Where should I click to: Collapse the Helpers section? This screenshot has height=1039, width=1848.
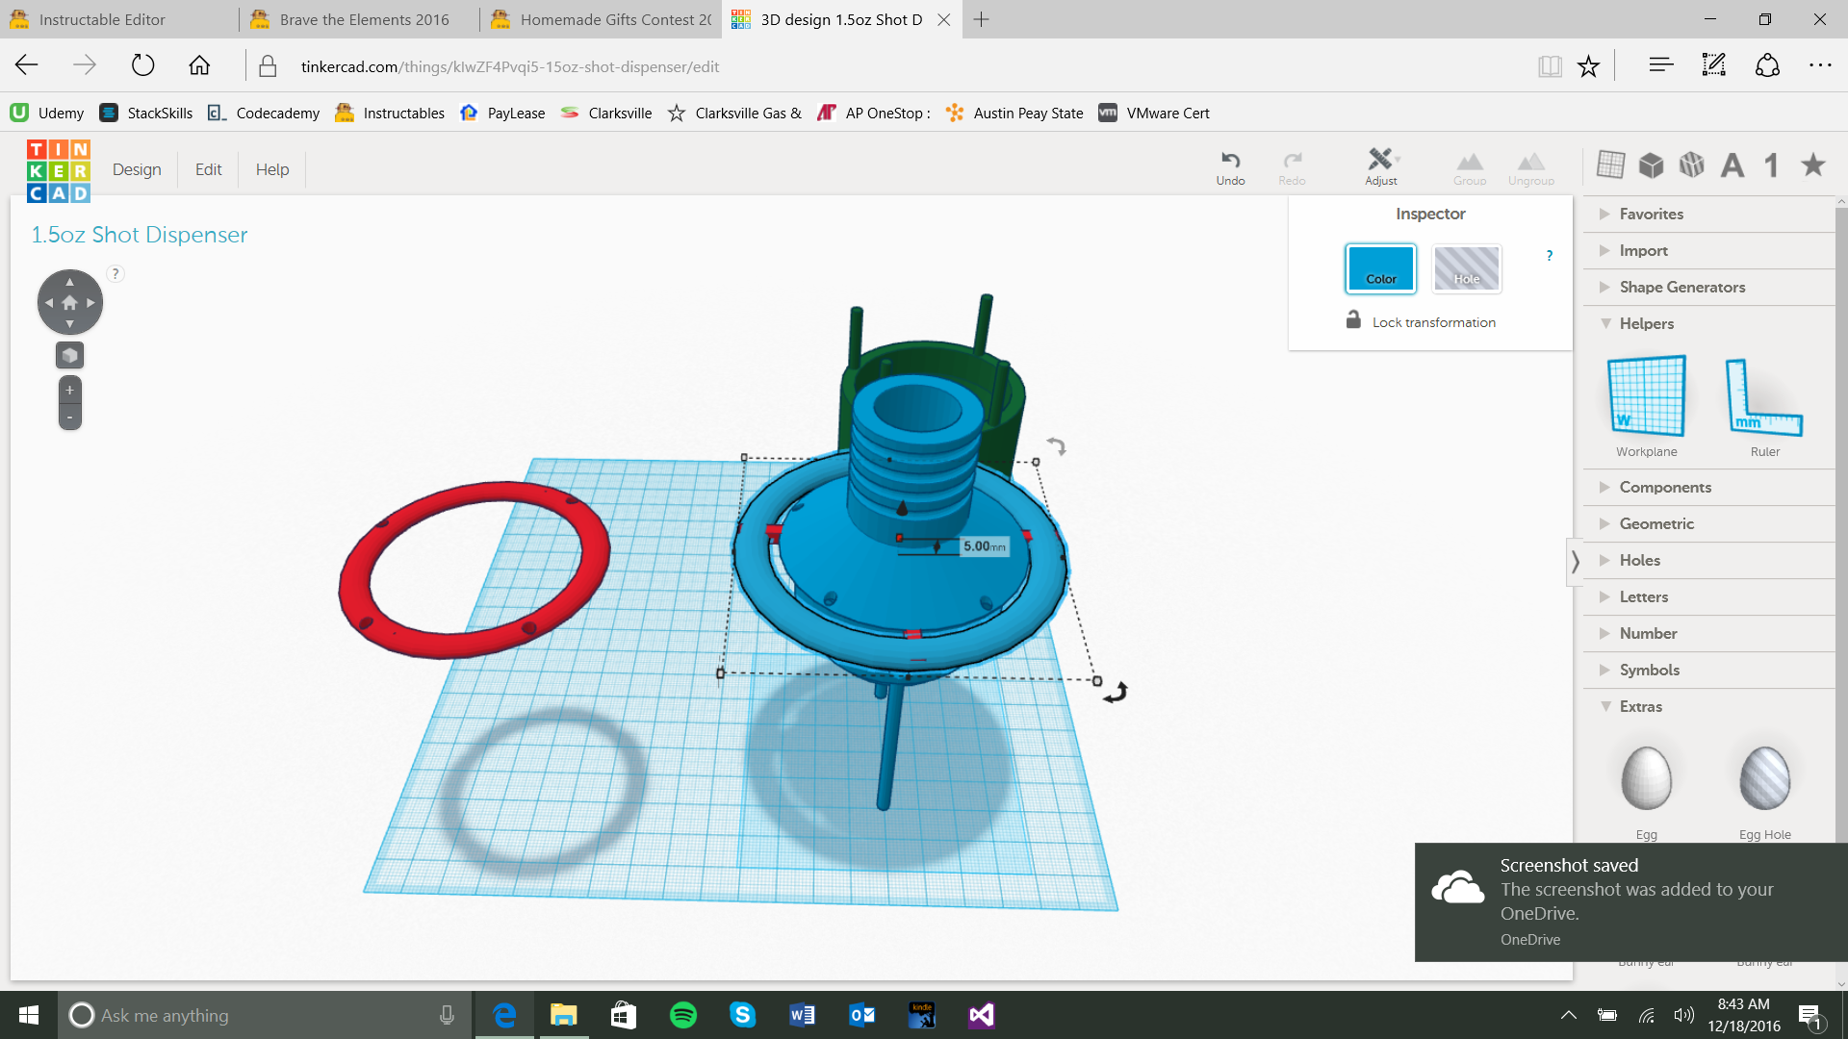coord(1646,323)
